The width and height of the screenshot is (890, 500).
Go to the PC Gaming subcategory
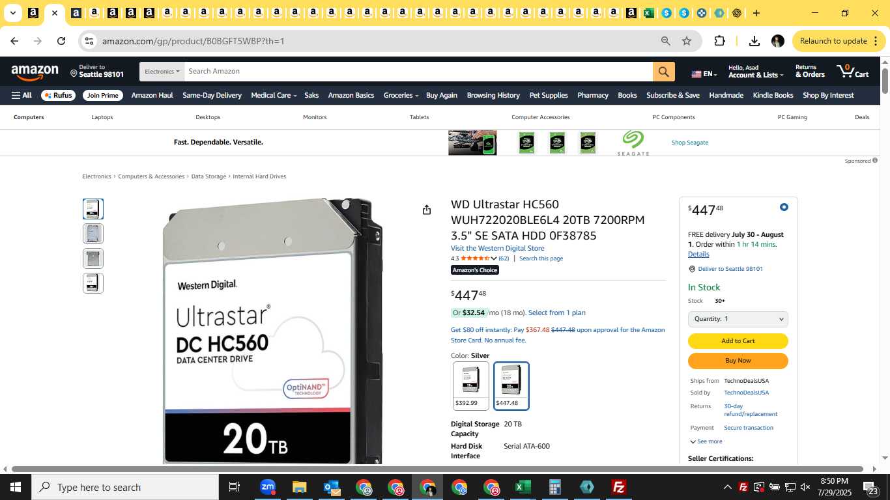[792, 117]
